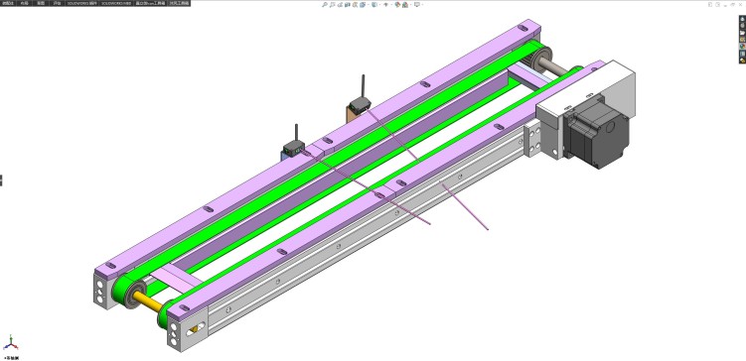The image size is (746, 361).
Task: Click the coordinate triad in the viewport corner
Action: (x=11, y=342)
